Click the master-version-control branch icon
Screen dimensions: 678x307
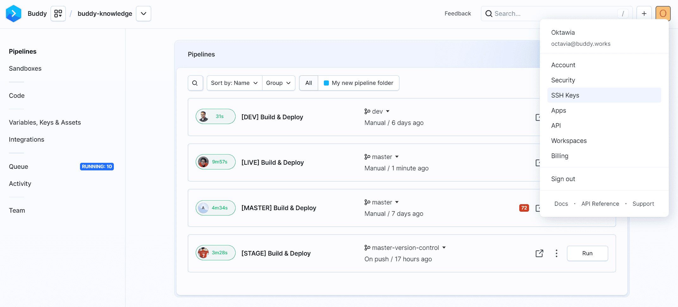(367, 248)
